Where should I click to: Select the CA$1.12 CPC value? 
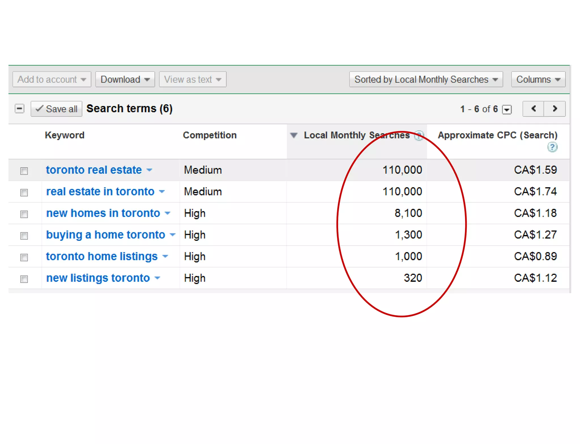click(535, 278)
